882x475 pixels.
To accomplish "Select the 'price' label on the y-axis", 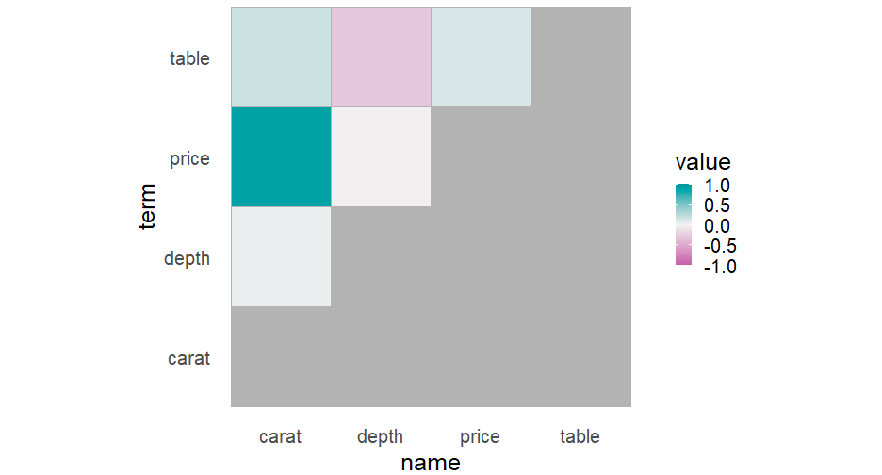I will point(189,158).
